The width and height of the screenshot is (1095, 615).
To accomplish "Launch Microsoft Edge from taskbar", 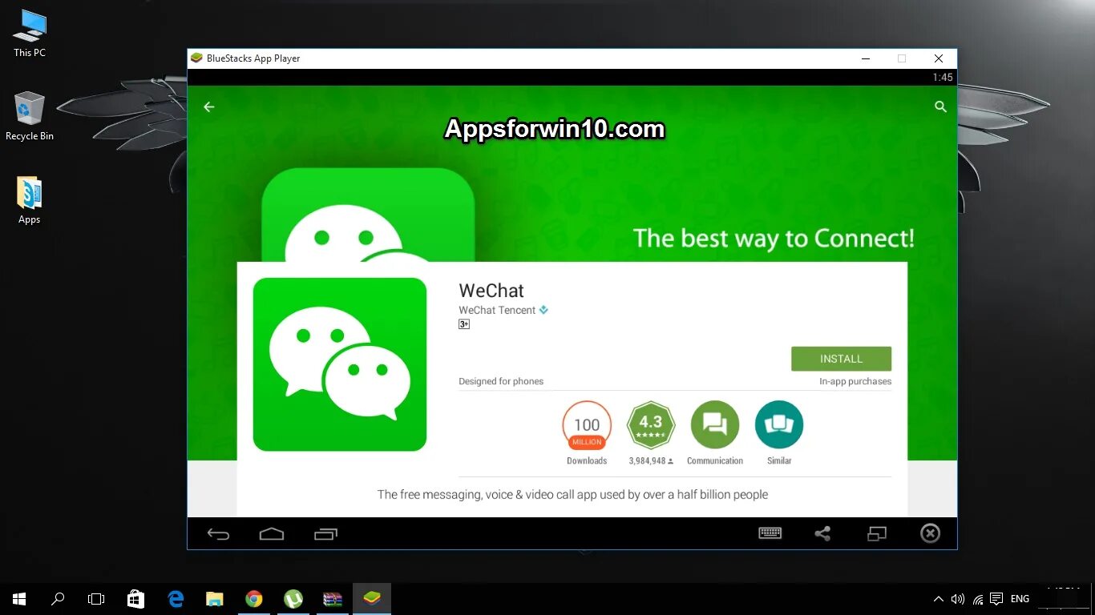I will (176, 599).
